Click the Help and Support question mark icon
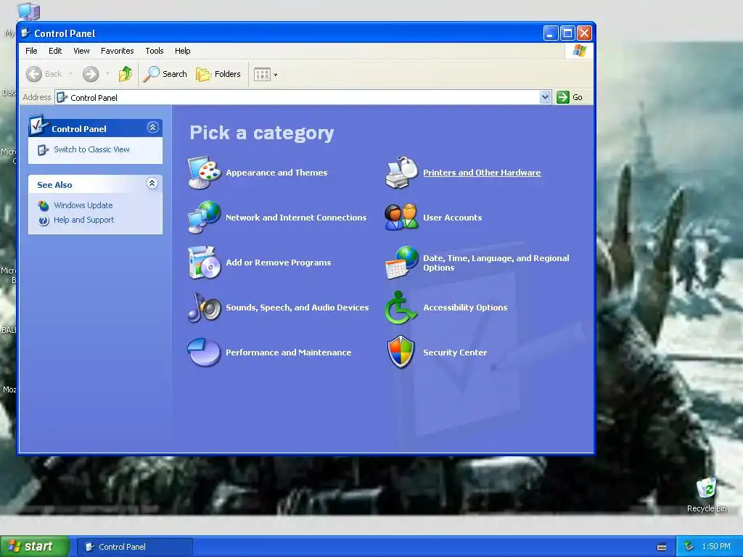Viewport: 743px width, 557px height. [x=44, y=220]
